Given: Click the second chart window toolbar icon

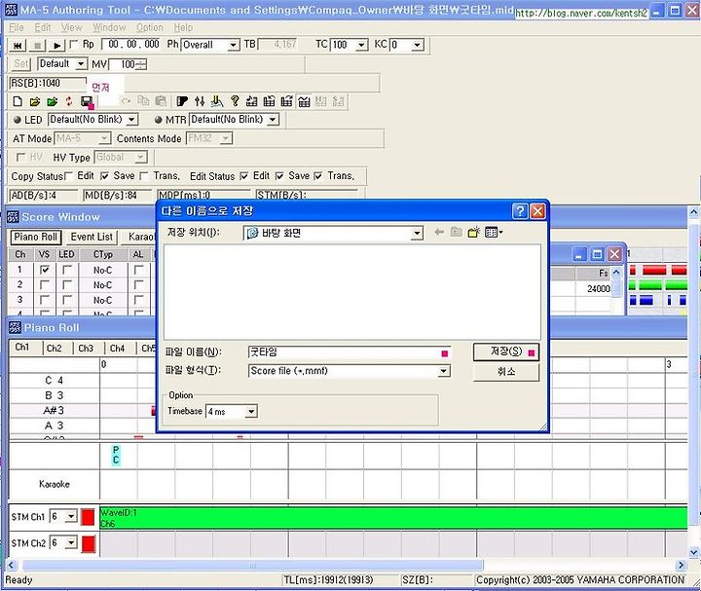Looking at the screenshot, I should point(269,101).
